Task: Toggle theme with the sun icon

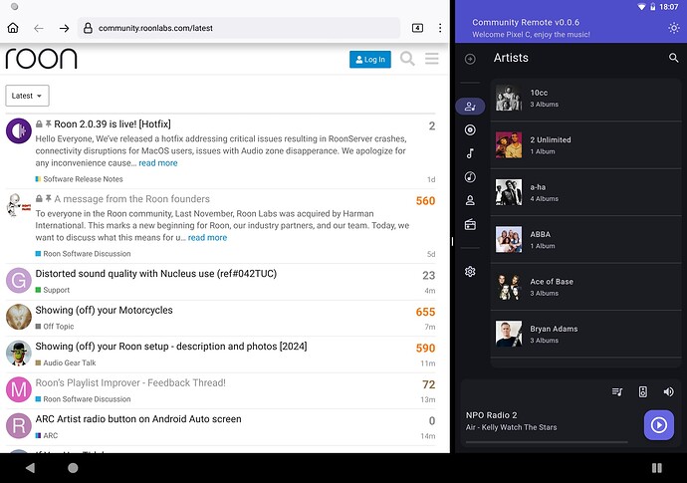Action: pos(673,28)
